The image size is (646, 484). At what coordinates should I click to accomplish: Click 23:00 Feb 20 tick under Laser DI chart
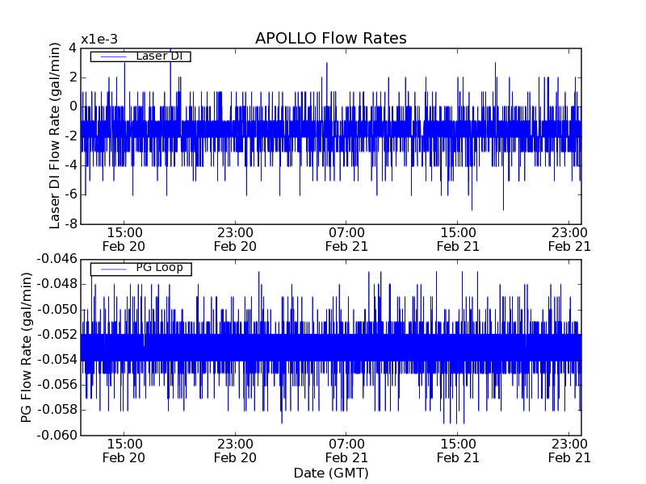(x=235, y=239)
